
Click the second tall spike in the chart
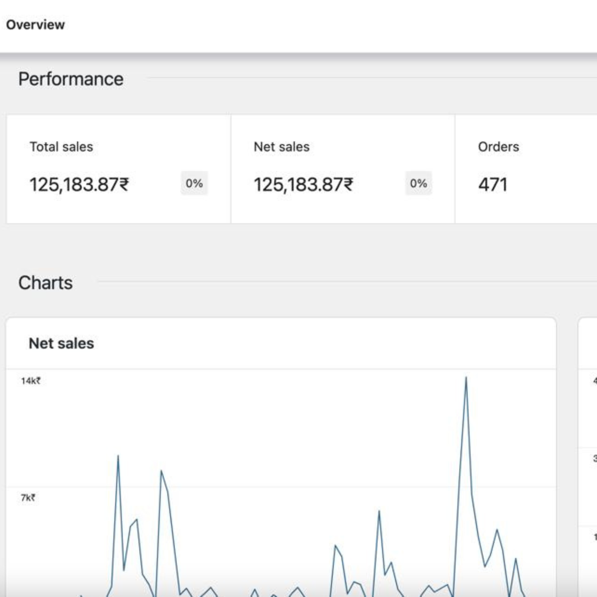point(161,471)
